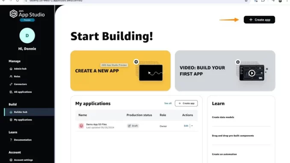Open Account settings in sidebar
The height and width of the screenshot is (163, 290).
click(23, 160)
